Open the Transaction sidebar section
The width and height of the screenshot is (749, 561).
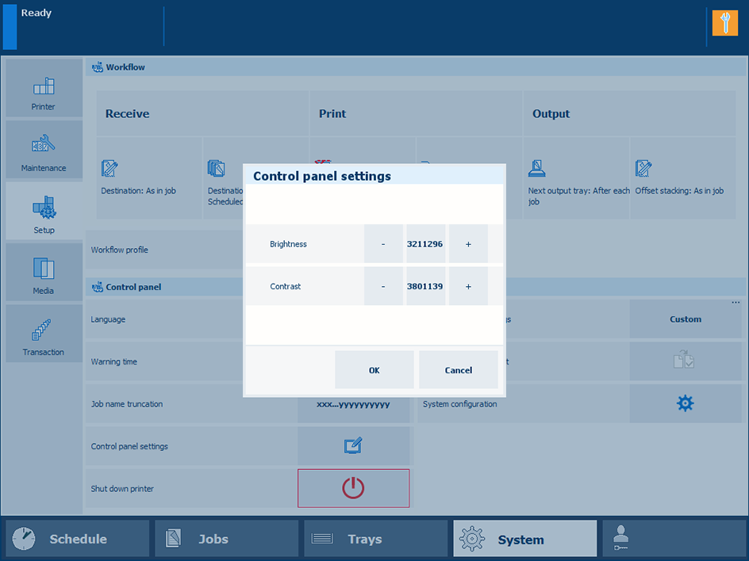[44, 334]
